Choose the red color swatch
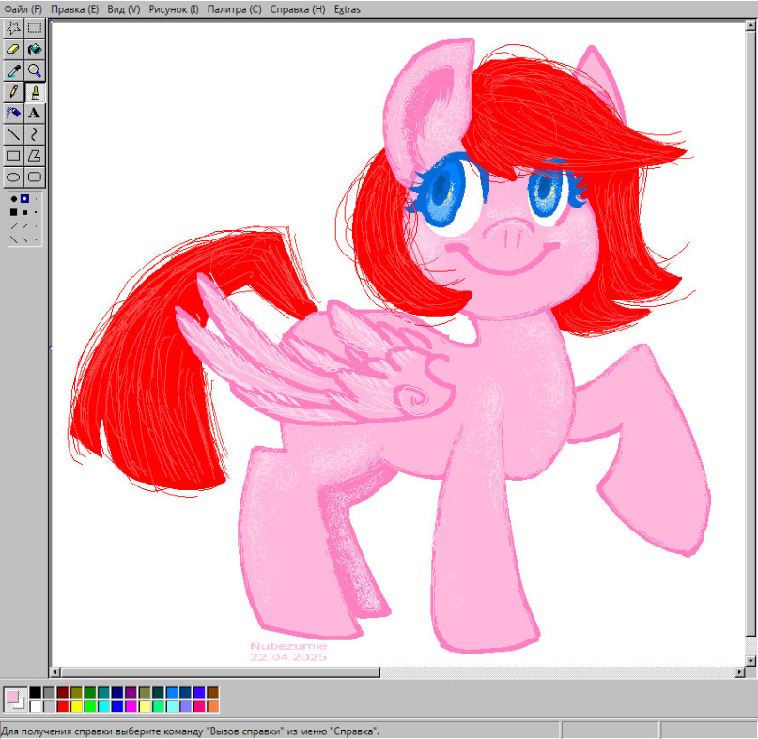Viewport: 758px width, 739px height. 63,706
